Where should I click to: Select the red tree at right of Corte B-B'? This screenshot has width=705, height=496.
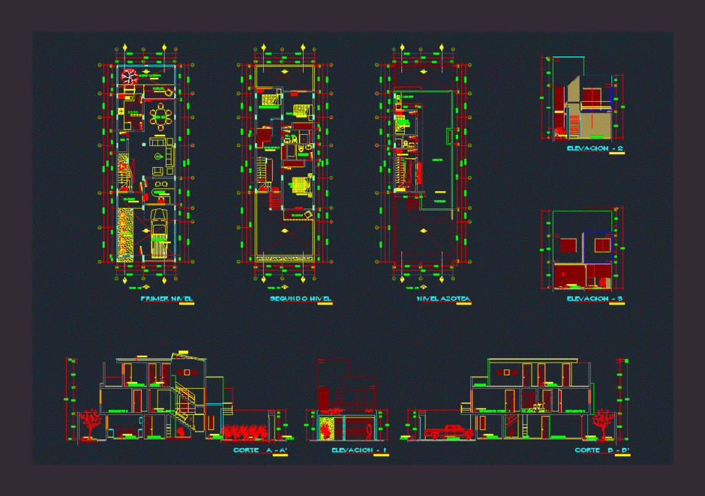tap(602, 424)
